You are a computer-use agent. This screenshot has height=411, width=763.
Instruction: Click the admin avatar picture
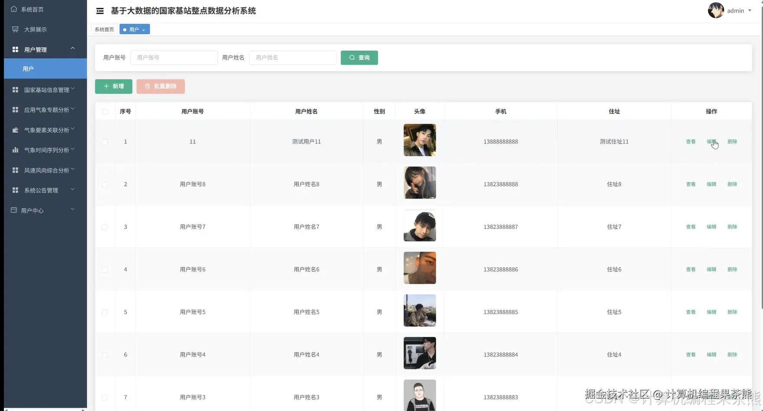coord(716,10)
